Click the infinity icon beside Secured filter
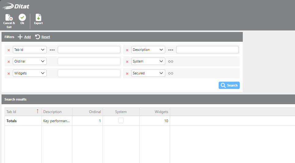Screen dimensions: 295x163 click(x=171, y=73)
